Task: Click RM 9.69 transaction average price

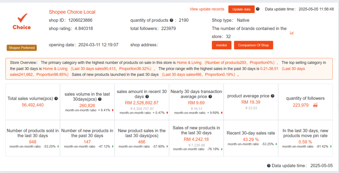Action: (196, 103)
